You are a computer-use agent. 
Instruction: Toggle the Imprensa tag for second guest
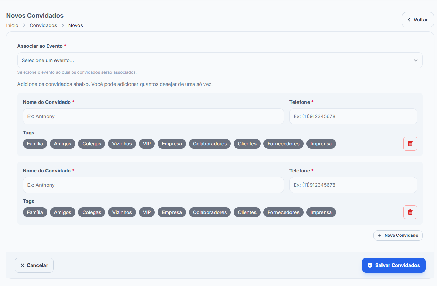coord(321,212)
